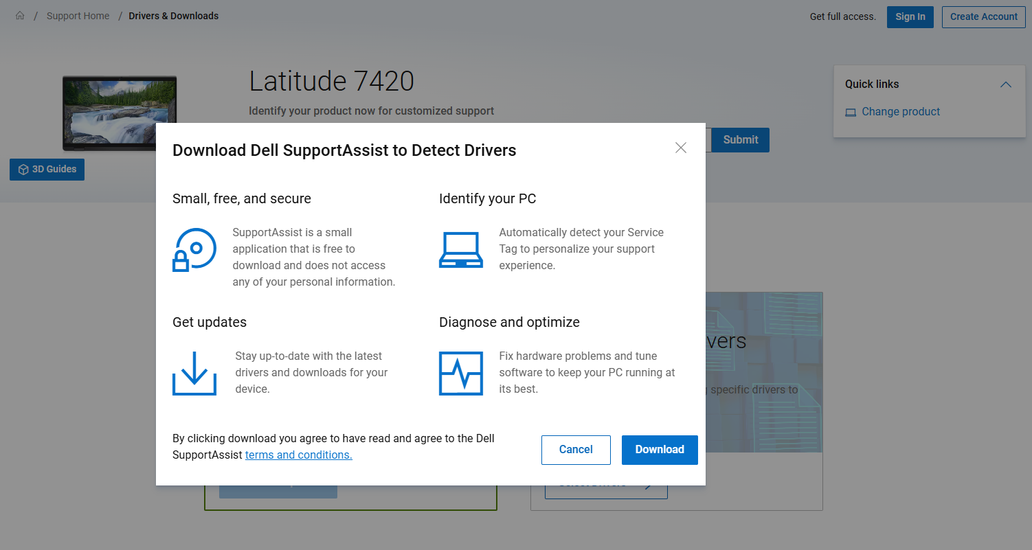The image size is (1032, 550).
Task: Cancel the SupportAssist download
Action: tap(576, 450)
